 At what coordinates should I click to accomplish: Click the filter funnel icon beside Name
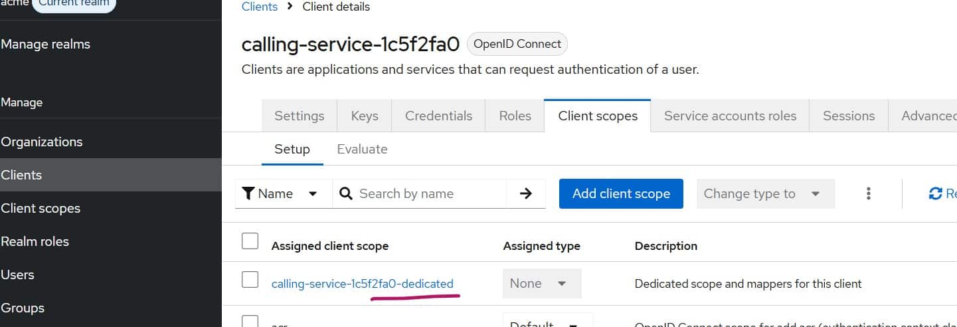click(x=248, y=193)
